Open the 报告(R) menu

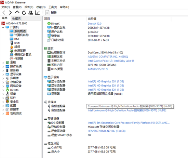pyautogui.click(x=29, y=7)
